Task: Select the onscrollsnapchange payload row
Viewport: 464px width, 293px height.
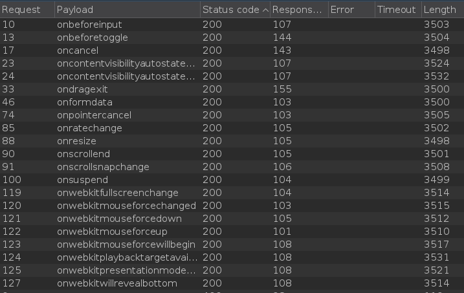Action: (x=103, y=167)
